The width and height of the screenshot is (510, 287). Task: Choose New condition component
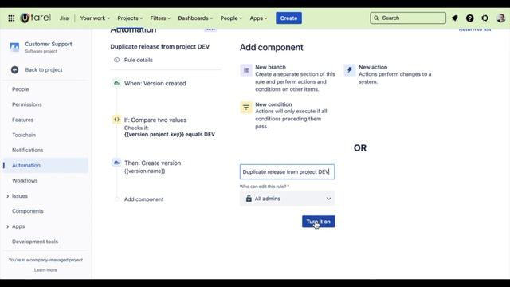click(284, 115)
